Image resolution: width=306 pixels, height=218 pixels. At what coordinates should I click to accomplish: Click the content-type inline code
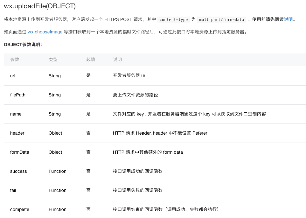tap(173, 20)
